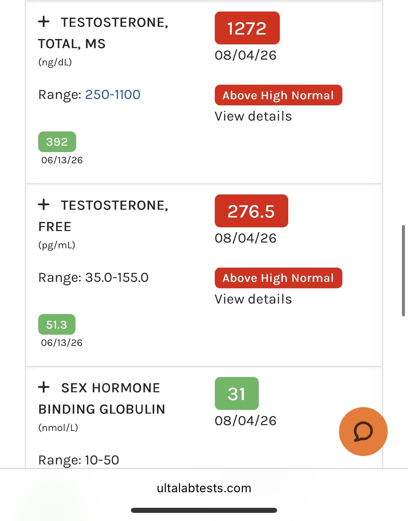Click the red 1272 result badge
Viewport: 408px width, 521px height.
click(x=247, y=28)
